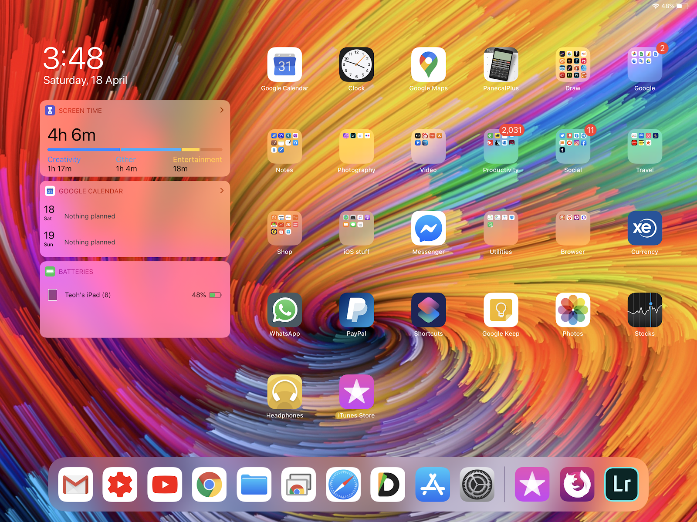Tap the Batteries widget header
The image size is (697, 522).
click(135, 272)
